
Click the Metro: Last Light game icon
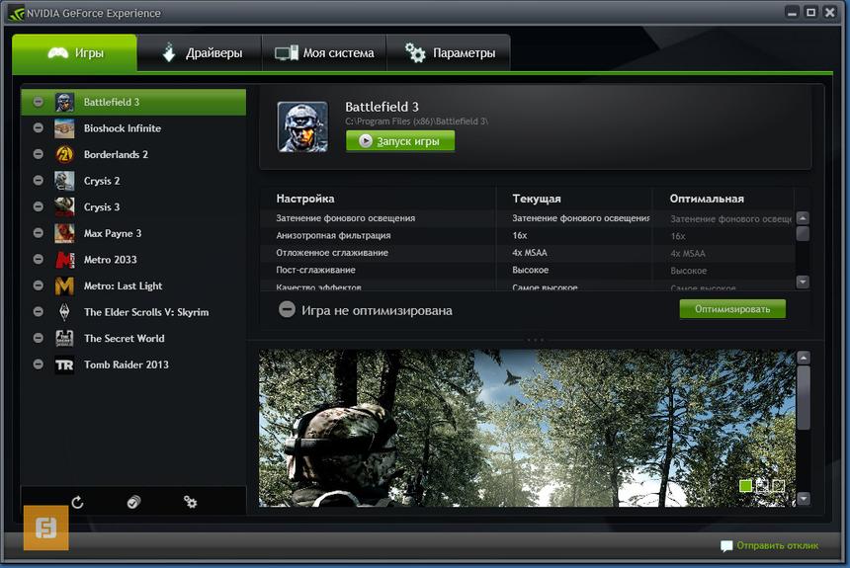[64, 286]
